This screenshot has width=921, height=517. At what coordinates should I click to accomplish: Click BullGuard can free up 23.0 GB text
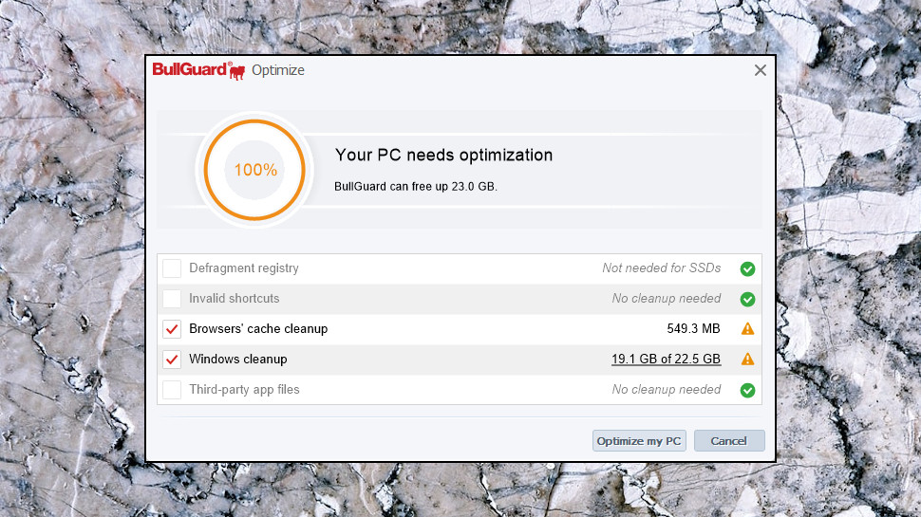tap(416, 187)
